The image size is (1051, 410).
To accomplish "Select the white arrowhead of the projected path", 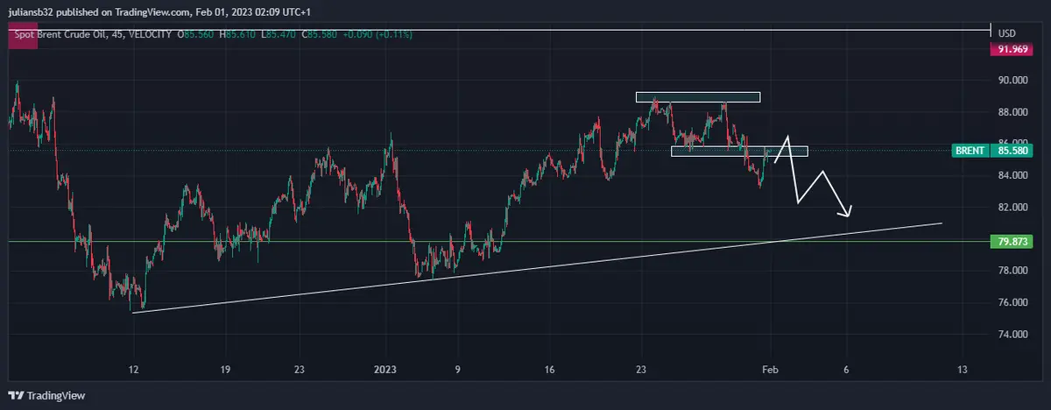I will [x=847, y=211].
